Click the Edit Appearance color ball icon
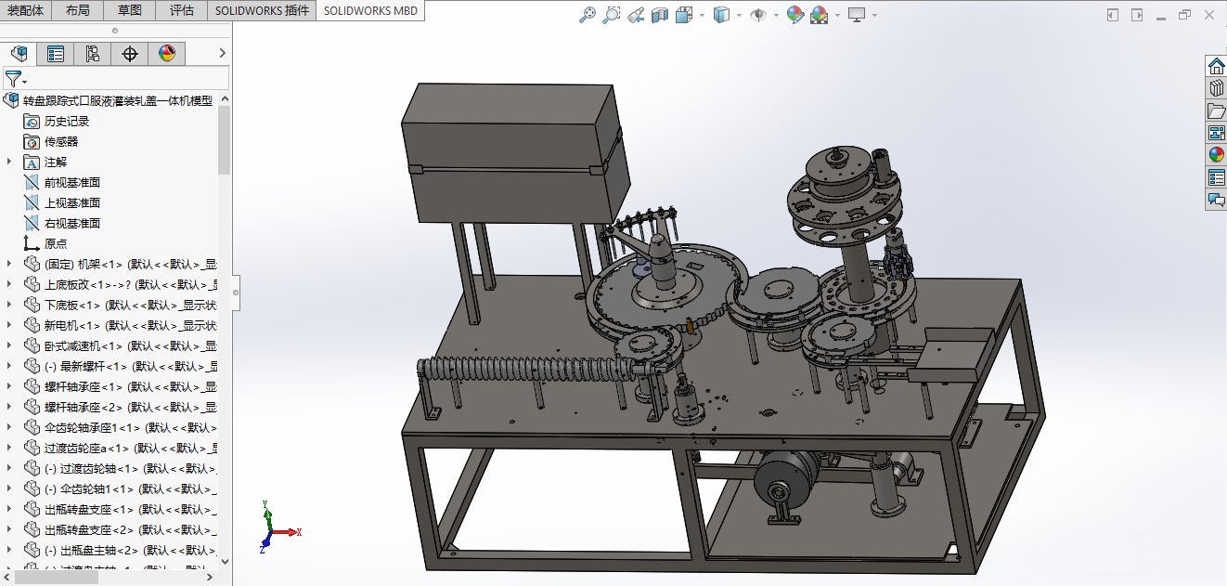Image resolution: width=1227 pixels, height=586 pixels. (794, 15)
